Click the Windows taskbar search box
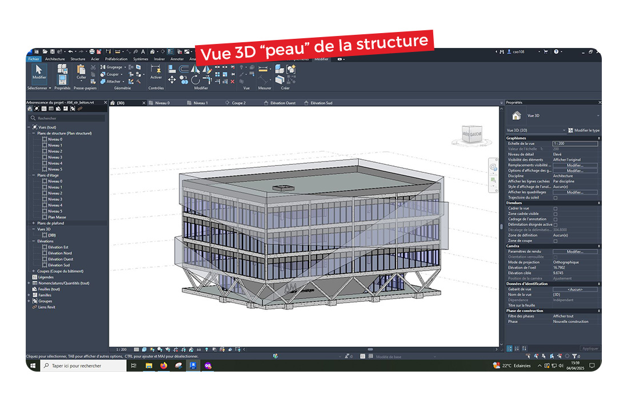This screenshot has width=627, height=411. (83, 365)
